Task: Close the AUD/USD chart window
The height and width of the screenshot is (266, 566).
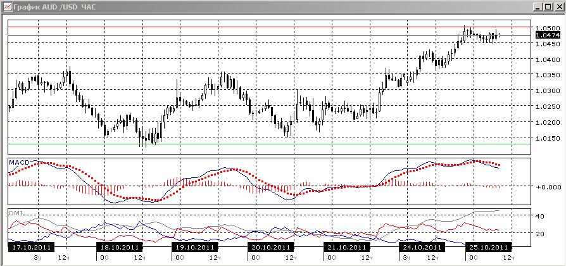Action: (x=558, y=7)
